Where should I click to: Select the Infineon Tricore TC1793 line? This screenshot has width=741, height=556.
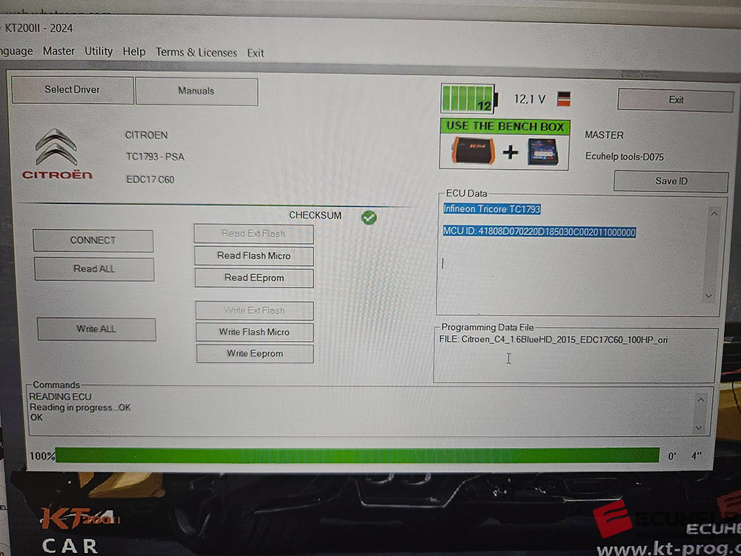point(492,209)
